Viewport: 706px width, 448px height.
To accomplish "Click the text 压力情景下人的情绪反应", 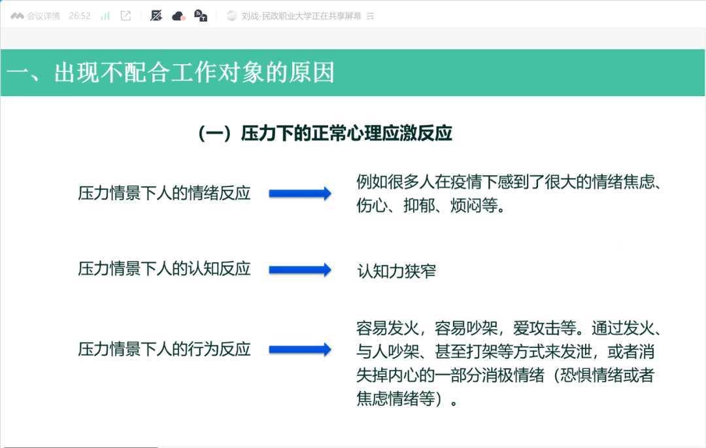I will click(x=164, y=193).
